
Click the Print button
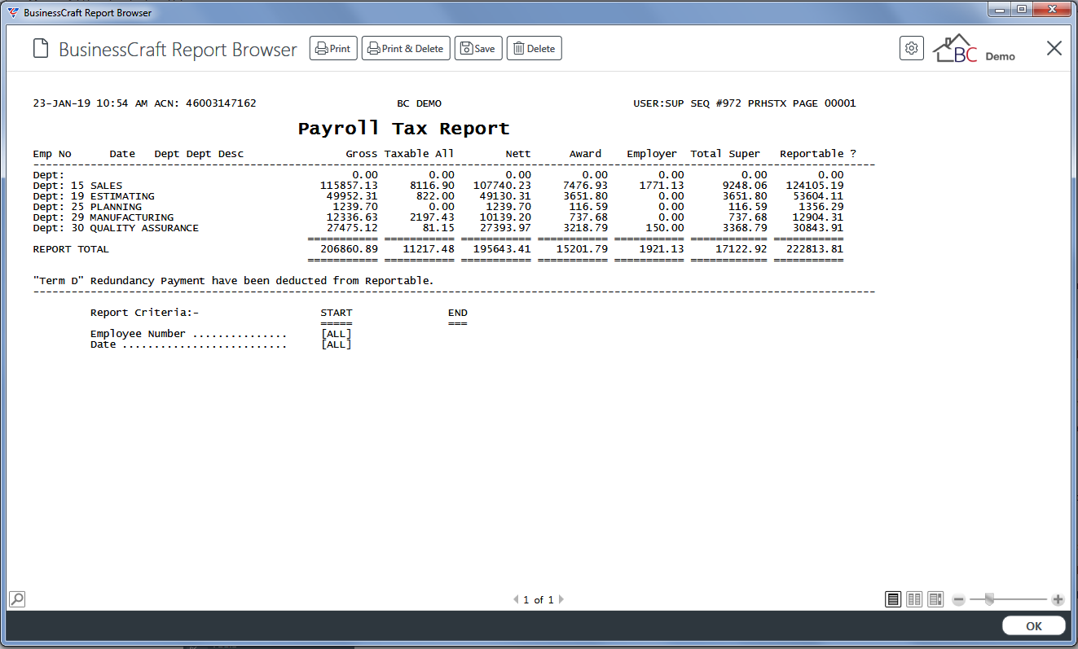click(x=333, y=49)
